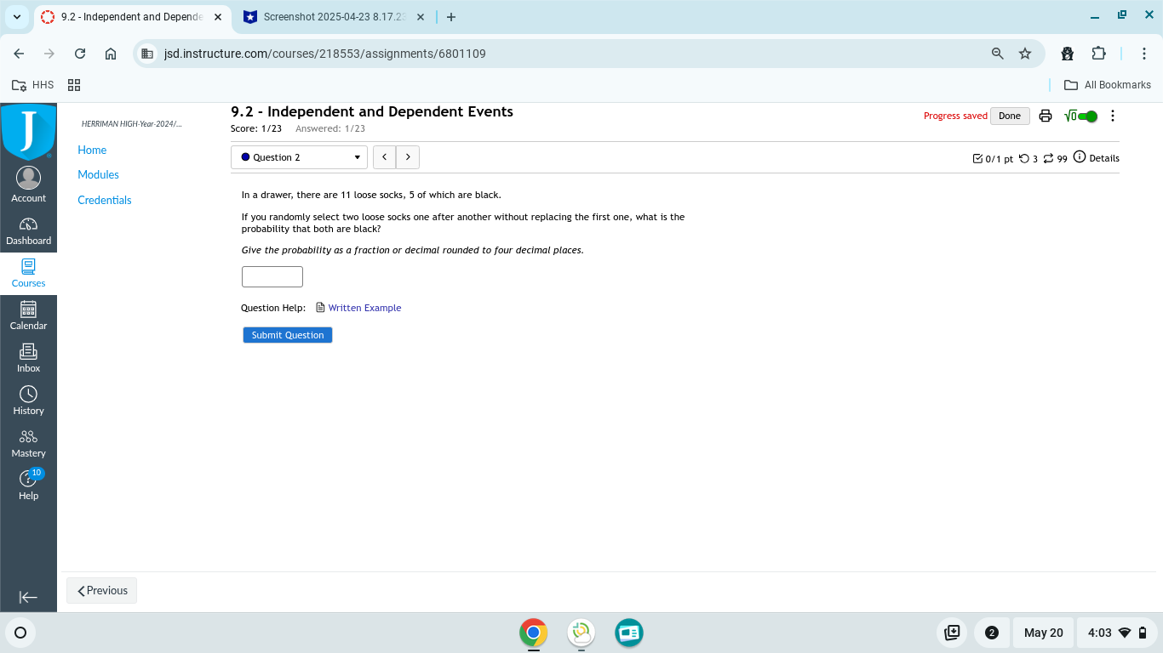The image size is (1163, 653).
Task: Collapse the global navigation sidebar
Action: tap(28, 597)
